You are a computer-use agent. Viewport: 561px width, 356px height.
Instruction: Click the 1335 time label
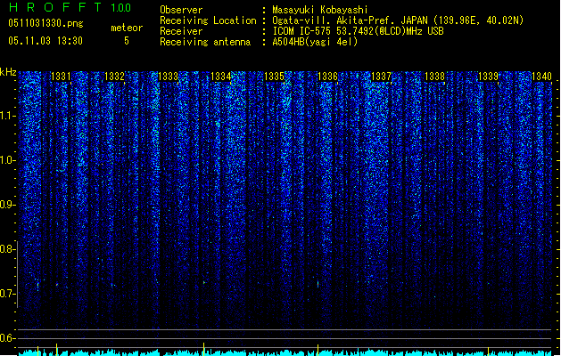pyautogui.click(x=274, y=77)
